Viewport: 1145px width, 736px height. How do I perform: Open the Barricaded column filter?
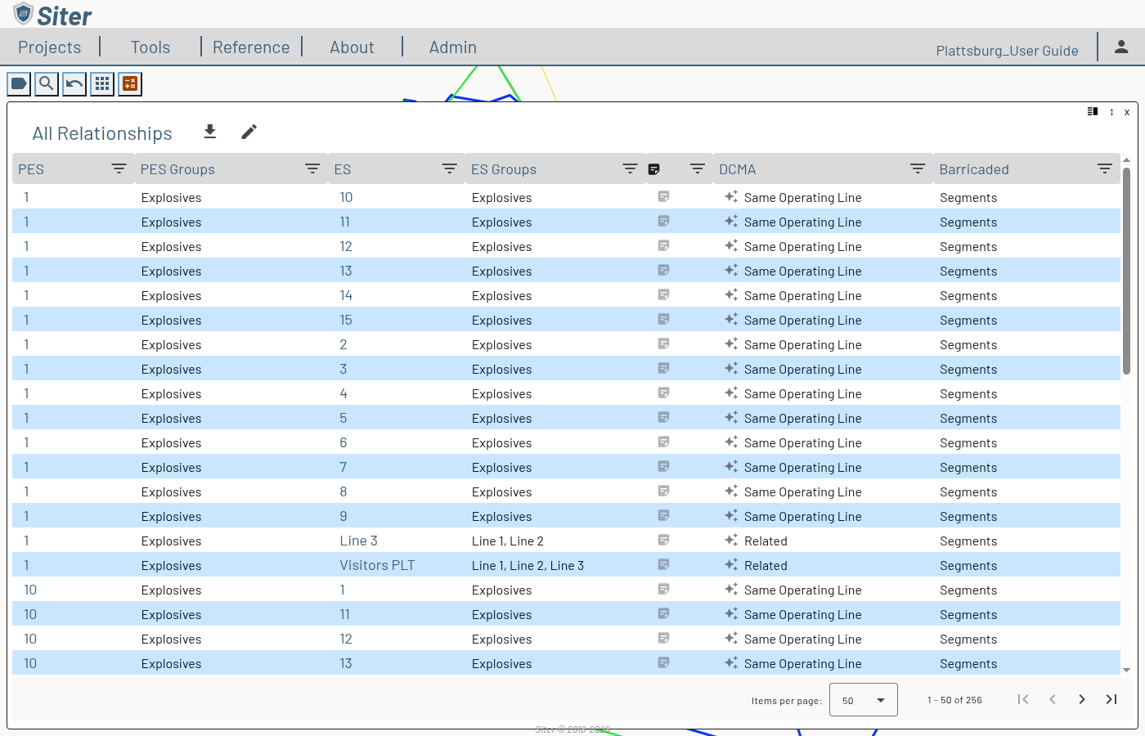tap(1105, 168)
